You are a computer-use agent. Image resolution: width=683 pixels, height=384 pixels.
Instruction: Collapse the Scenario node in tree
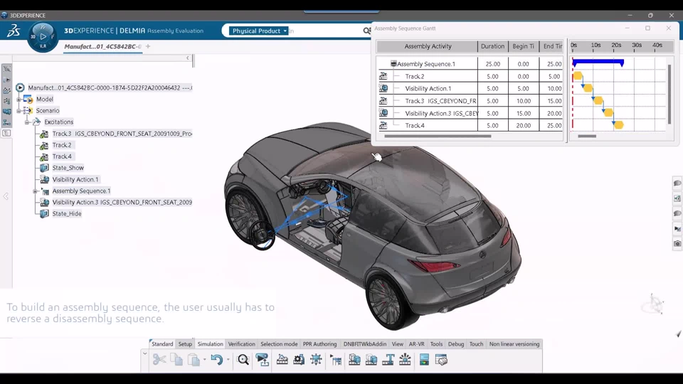click(x=18, y=111)
